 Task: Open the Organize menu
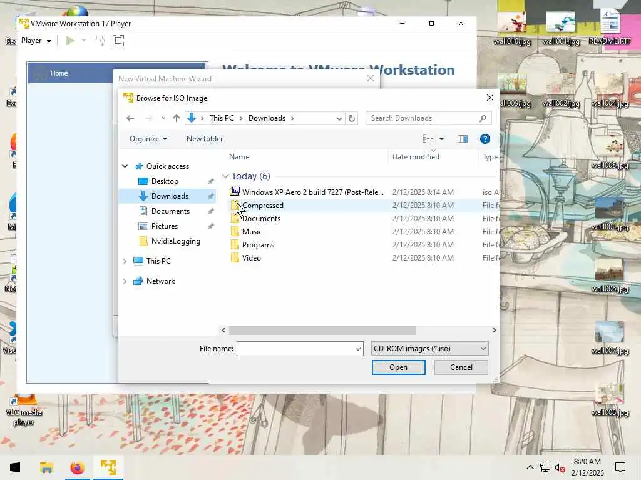click(148, 139)
